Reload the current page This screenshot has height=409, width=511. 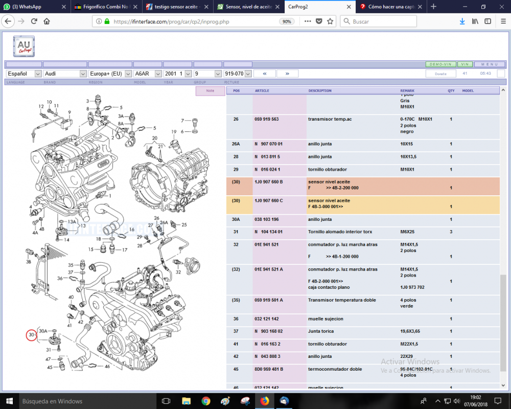34,21
